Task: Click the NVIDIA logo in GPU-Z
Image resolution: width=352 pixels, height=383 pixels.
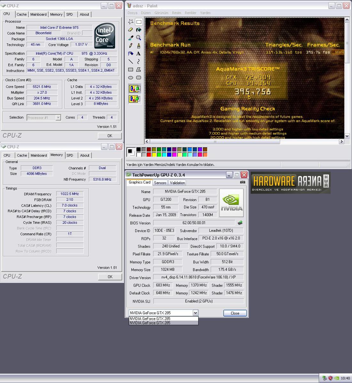Action: pyautogui.click(x=231, y=203)
